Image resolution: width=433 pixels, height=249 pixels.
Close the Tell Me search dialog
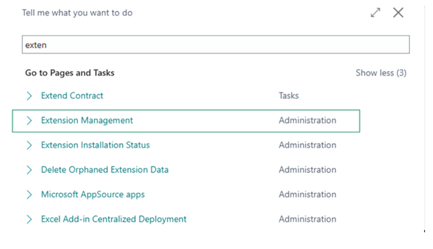398,13
